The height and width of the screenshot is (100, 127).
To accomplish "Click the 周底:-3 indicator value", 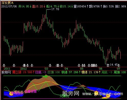I will (x=107, y=72).
